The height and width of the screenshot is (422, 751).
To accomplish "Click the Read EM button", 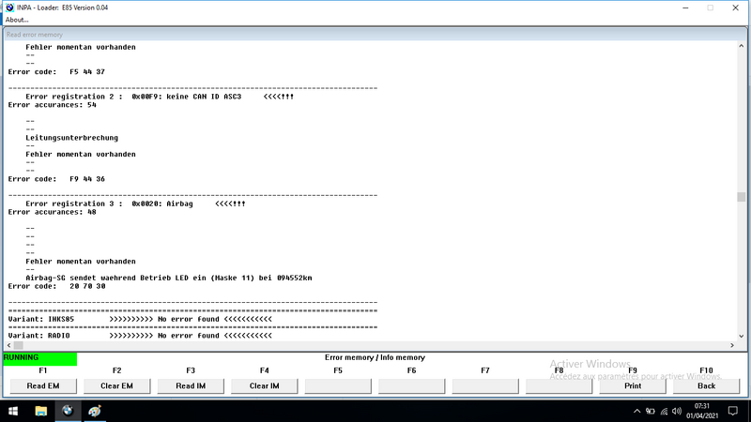I will pos(43,385).
